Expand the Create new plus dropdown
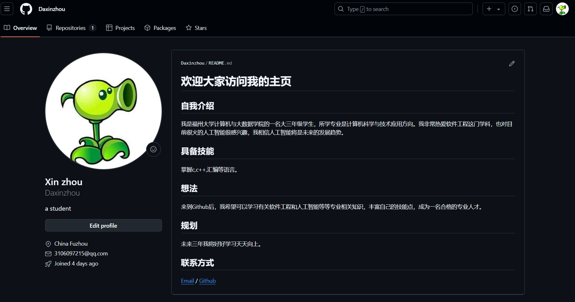Viewport: 575px width, 302px height. click(494, 9)
